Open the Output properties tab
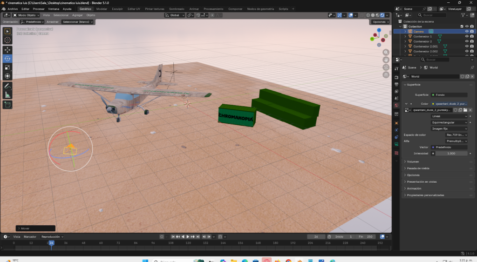 tap(396, 84)
